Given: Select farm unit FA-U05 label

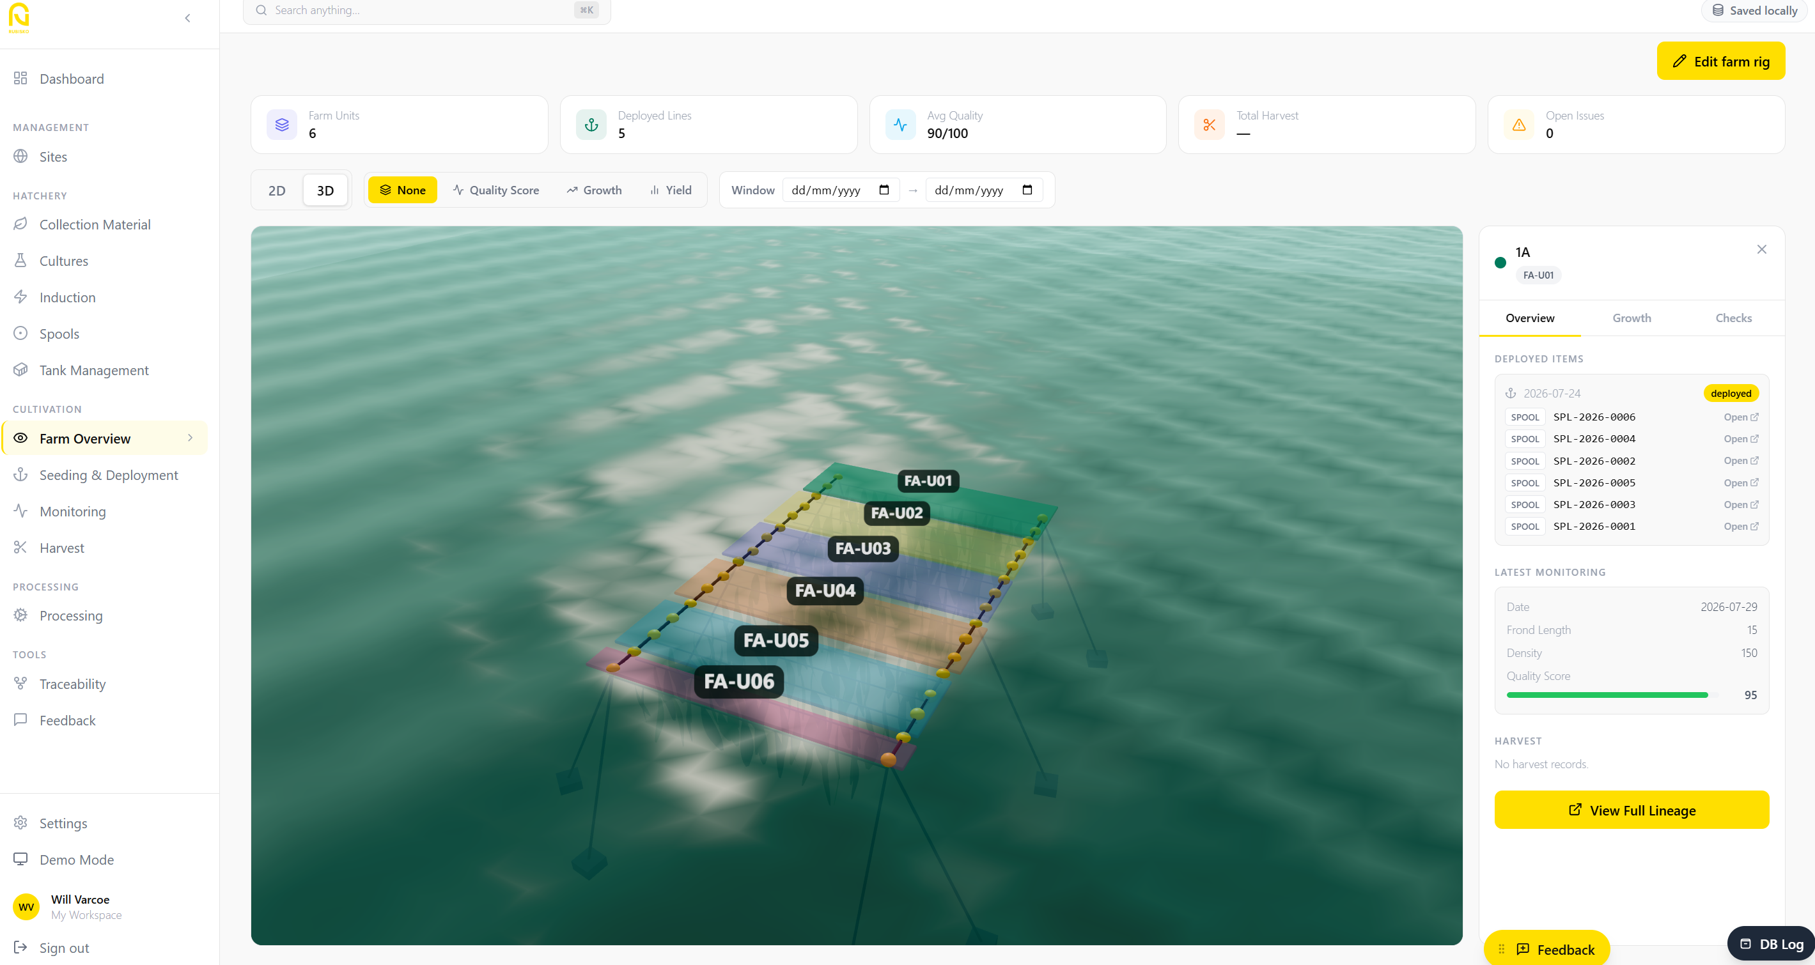Looking at the screenshot, I should coord(775,640).
